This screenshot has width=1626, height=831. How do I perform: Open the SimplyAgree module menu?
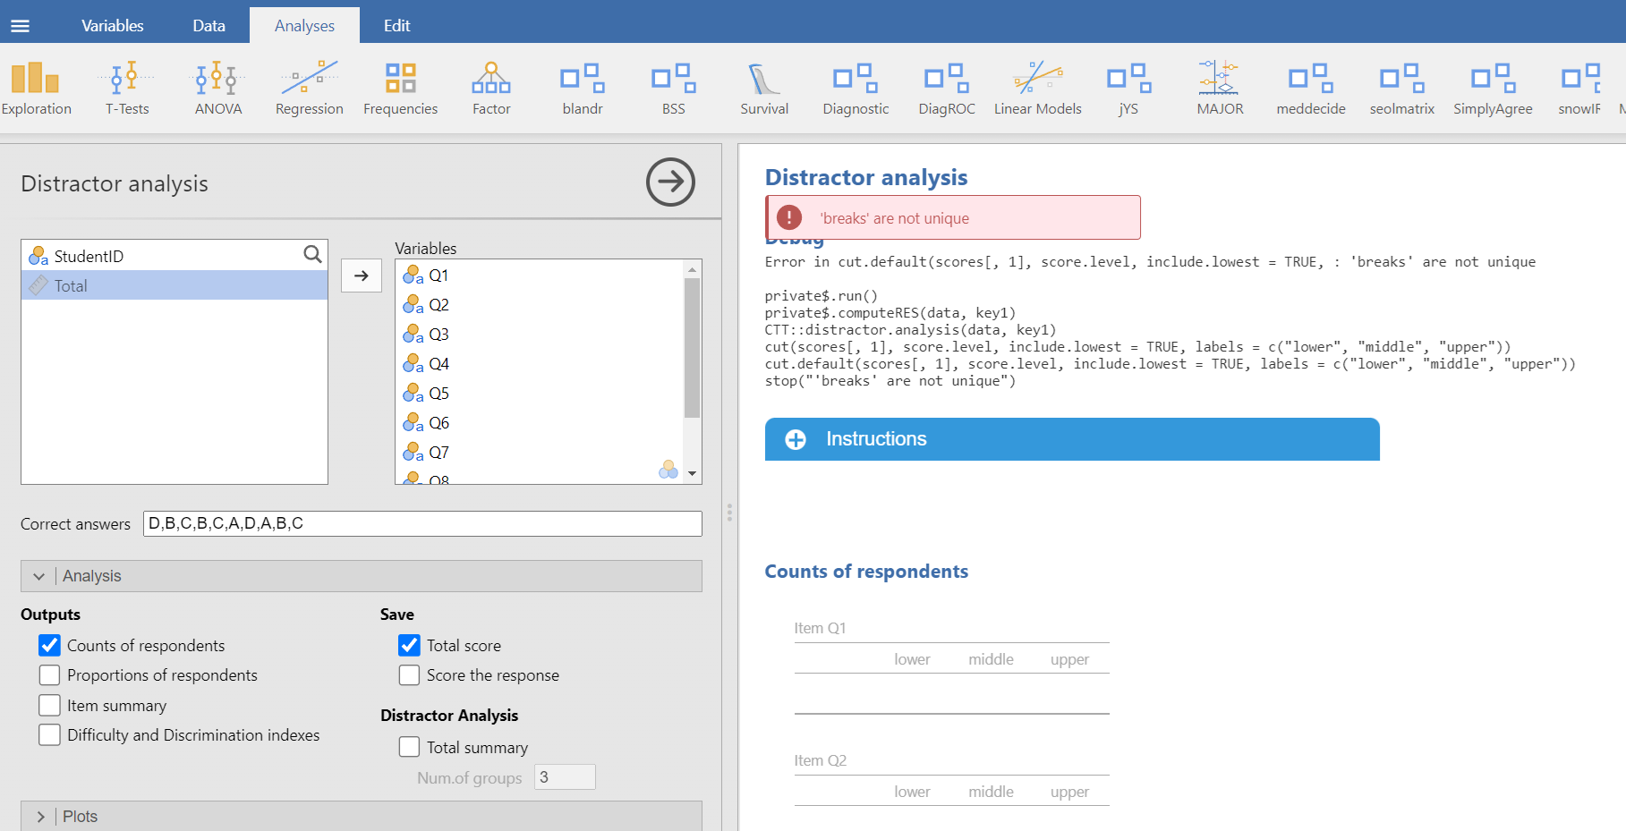tap(1493, 89)
